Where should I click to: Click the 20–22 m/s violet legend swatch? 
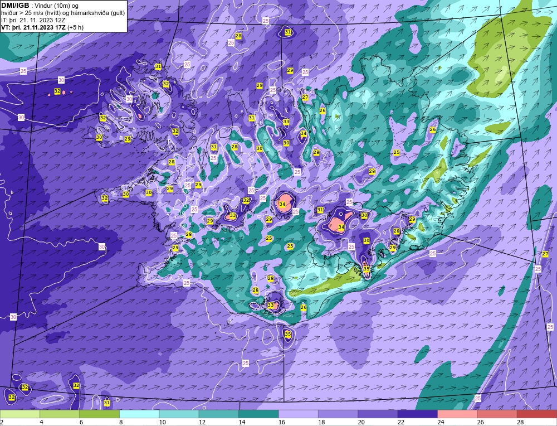[378, 414]
